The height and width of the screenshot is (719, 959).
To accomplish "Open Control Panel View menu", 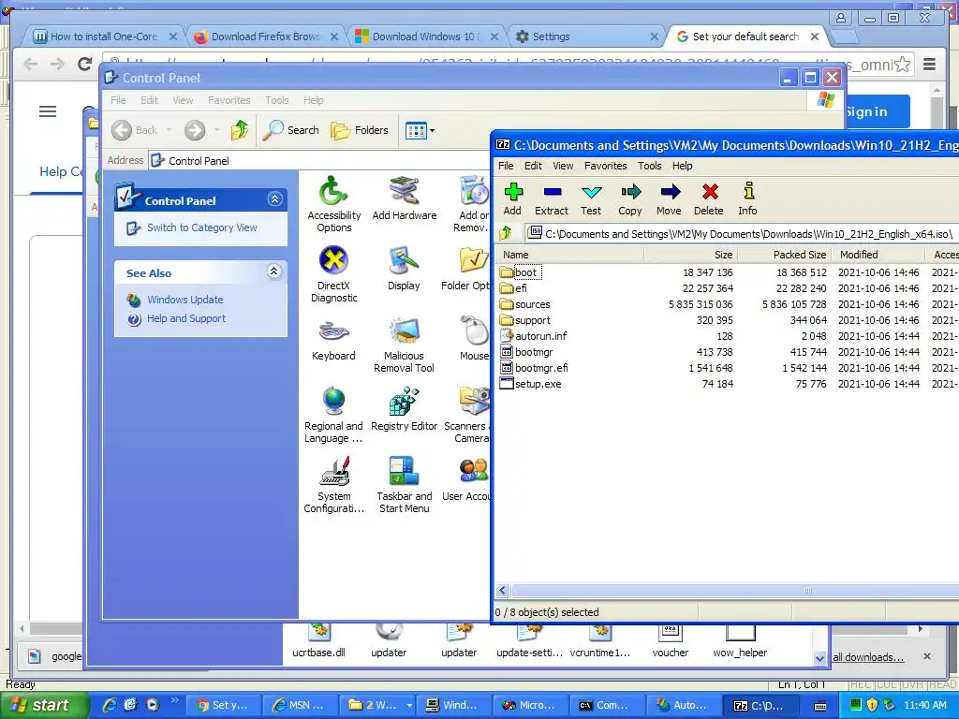I will click(183, 100).
